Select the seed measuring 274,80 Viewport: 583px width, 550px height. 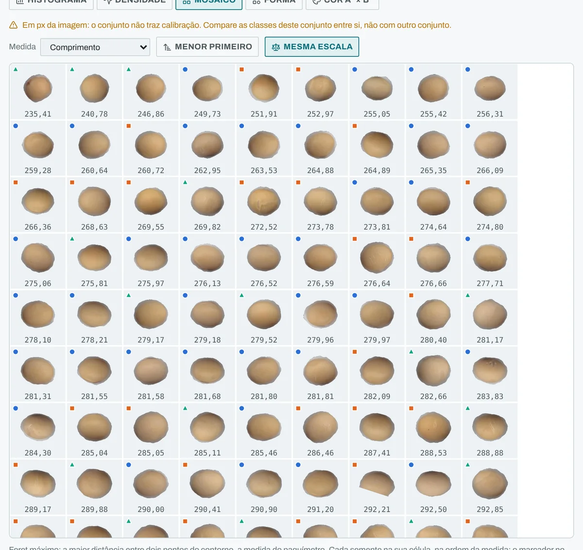pos(490,205)
